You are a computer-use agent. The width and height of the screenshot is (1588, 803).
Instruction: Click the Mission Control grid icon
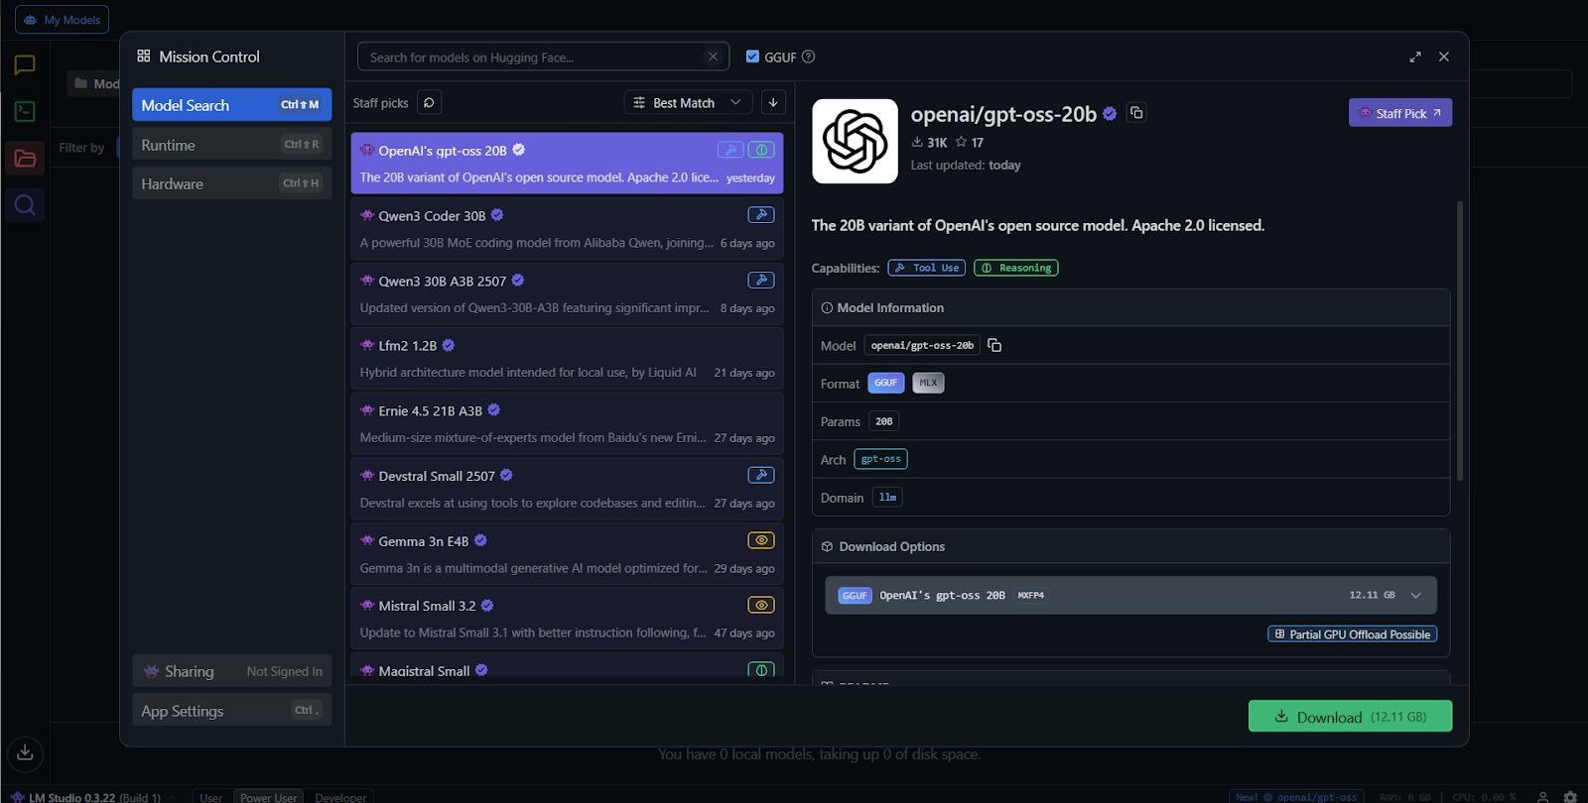144,57
